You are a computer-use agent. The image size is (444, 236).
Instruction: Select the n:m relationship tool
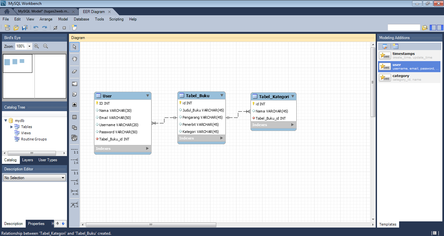(74, 194)
